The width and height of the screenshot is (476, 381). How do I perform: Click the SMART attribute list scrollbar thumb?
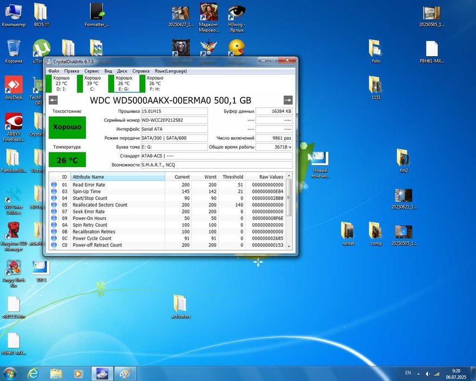[289, 198]
